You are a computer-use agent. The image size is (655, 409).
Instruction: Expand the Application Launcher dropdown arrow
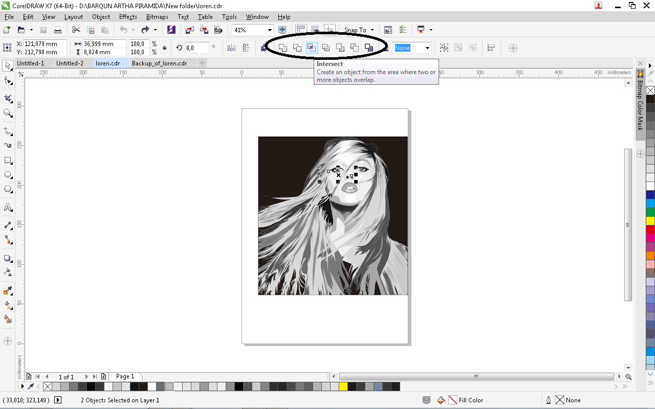[431, 30]
